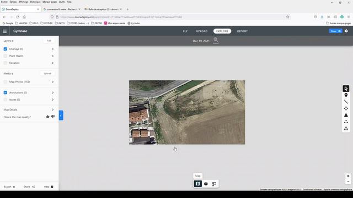Switch to the conversion search browser tab
353x198 pixels.
(x=62, y=9)
